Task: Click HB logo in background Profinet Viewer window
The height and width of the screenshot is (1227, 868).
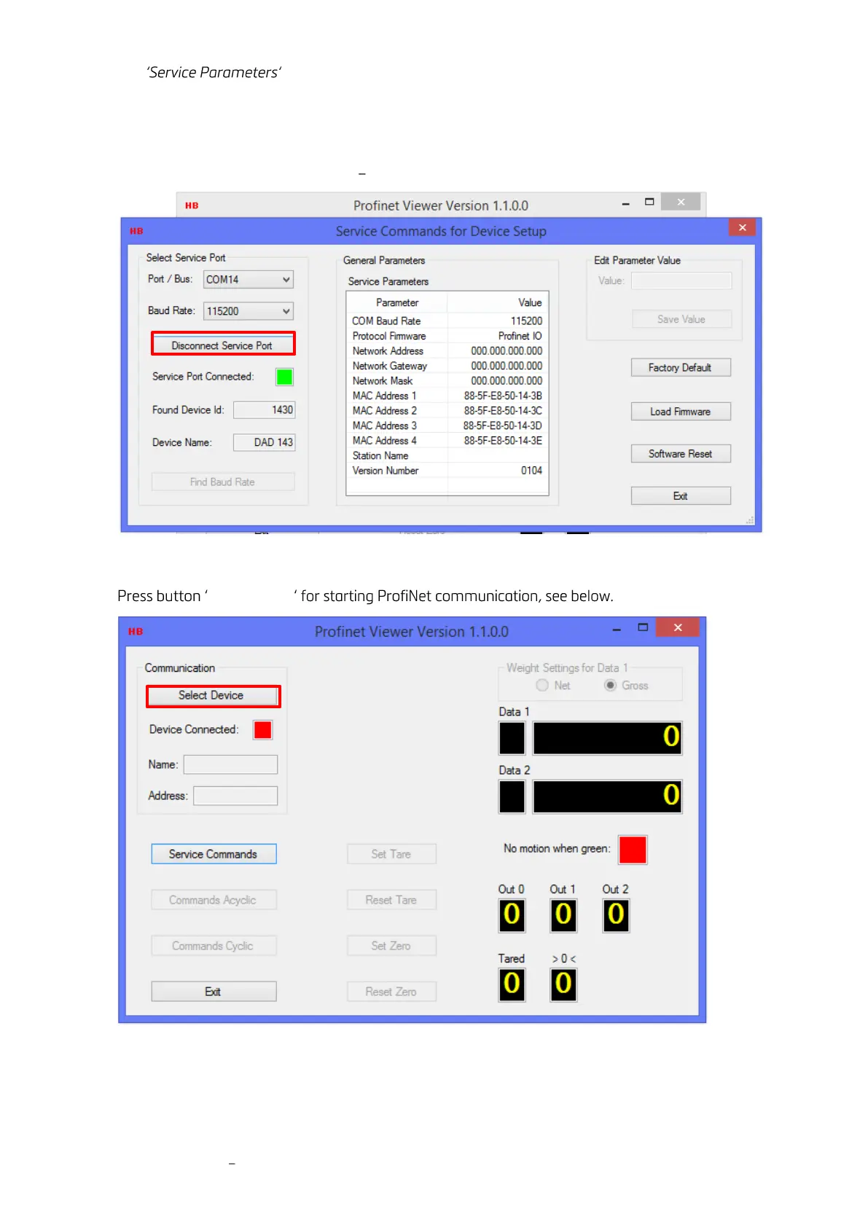Action: tap(192, 205)
